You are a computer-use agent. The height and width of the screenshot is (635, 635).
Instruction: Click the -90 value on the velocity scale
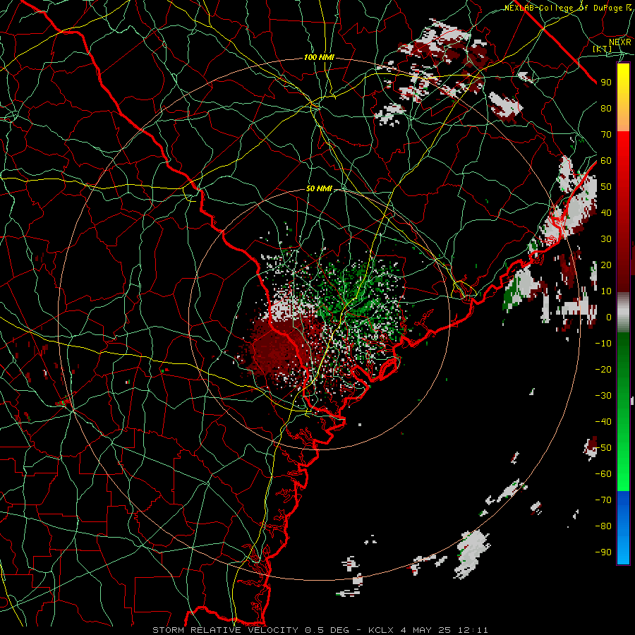[x=603, y=552]
